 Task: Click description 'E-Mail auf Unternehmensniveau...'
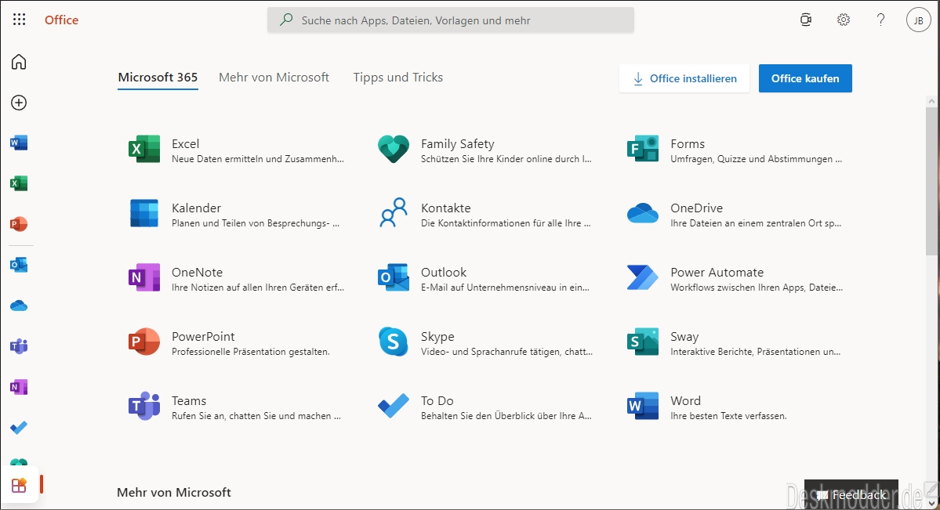505,288
